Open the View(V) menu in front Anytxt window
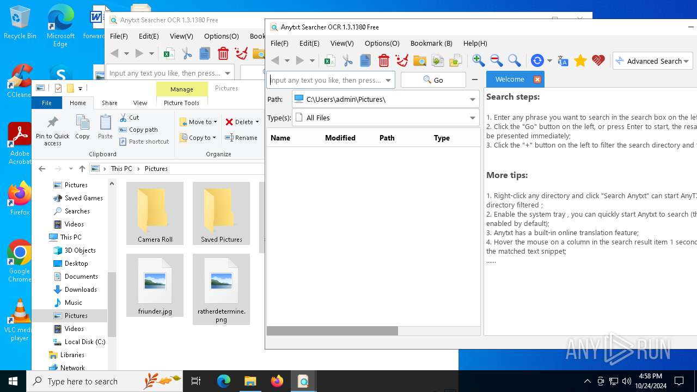This screenshot has width=697, height=392. [342, 43]
